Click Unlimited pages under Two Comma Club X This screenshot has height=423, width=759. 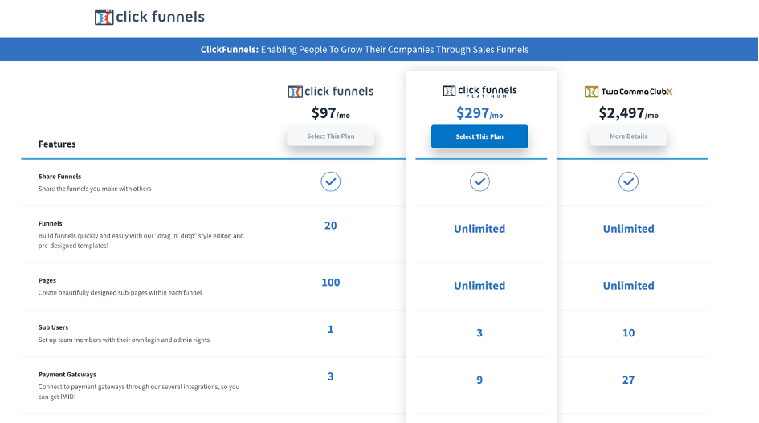(628, 286)
